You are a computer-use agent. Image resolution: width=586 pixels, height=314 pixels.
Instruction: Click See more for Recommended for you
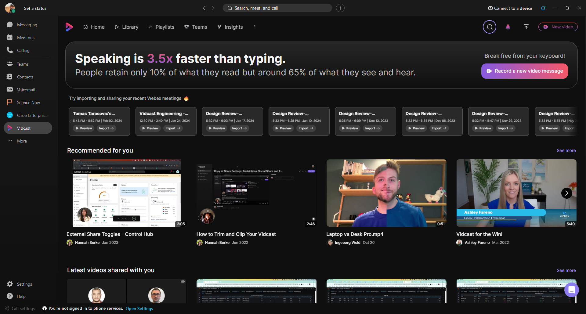(x=566, y=150)
